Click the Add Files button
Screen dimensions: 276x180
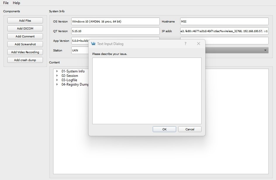(25, 20)
